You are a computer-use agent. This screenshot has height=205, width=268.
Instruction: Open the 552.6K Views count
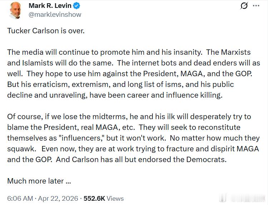(x=103, y=198)
